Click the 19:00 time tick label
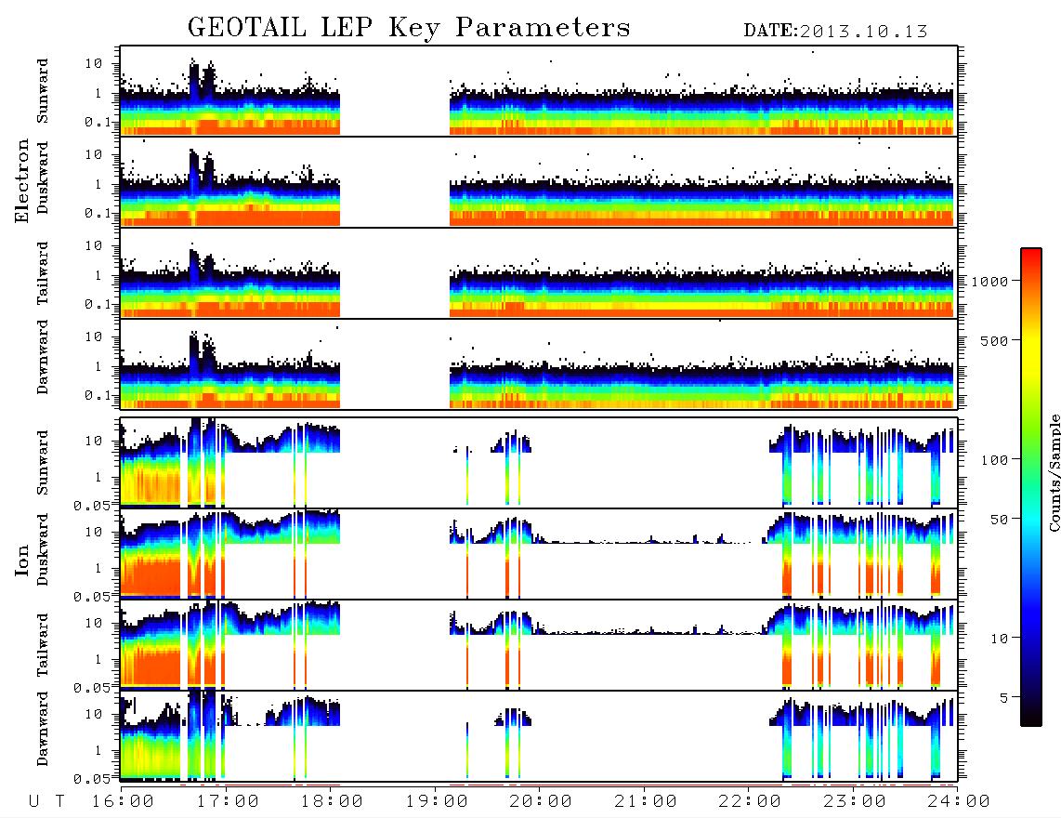Image resolution: width=1061 pixels, height=818 pixels. click(x=437, y=802)
